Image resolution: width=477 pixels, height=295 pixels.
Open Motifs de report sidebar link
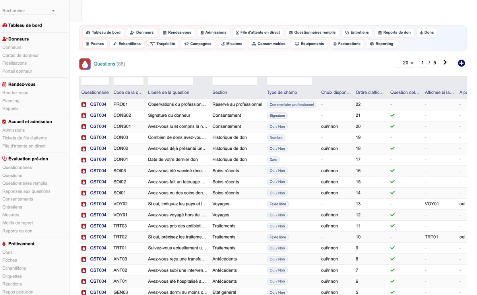17,223
